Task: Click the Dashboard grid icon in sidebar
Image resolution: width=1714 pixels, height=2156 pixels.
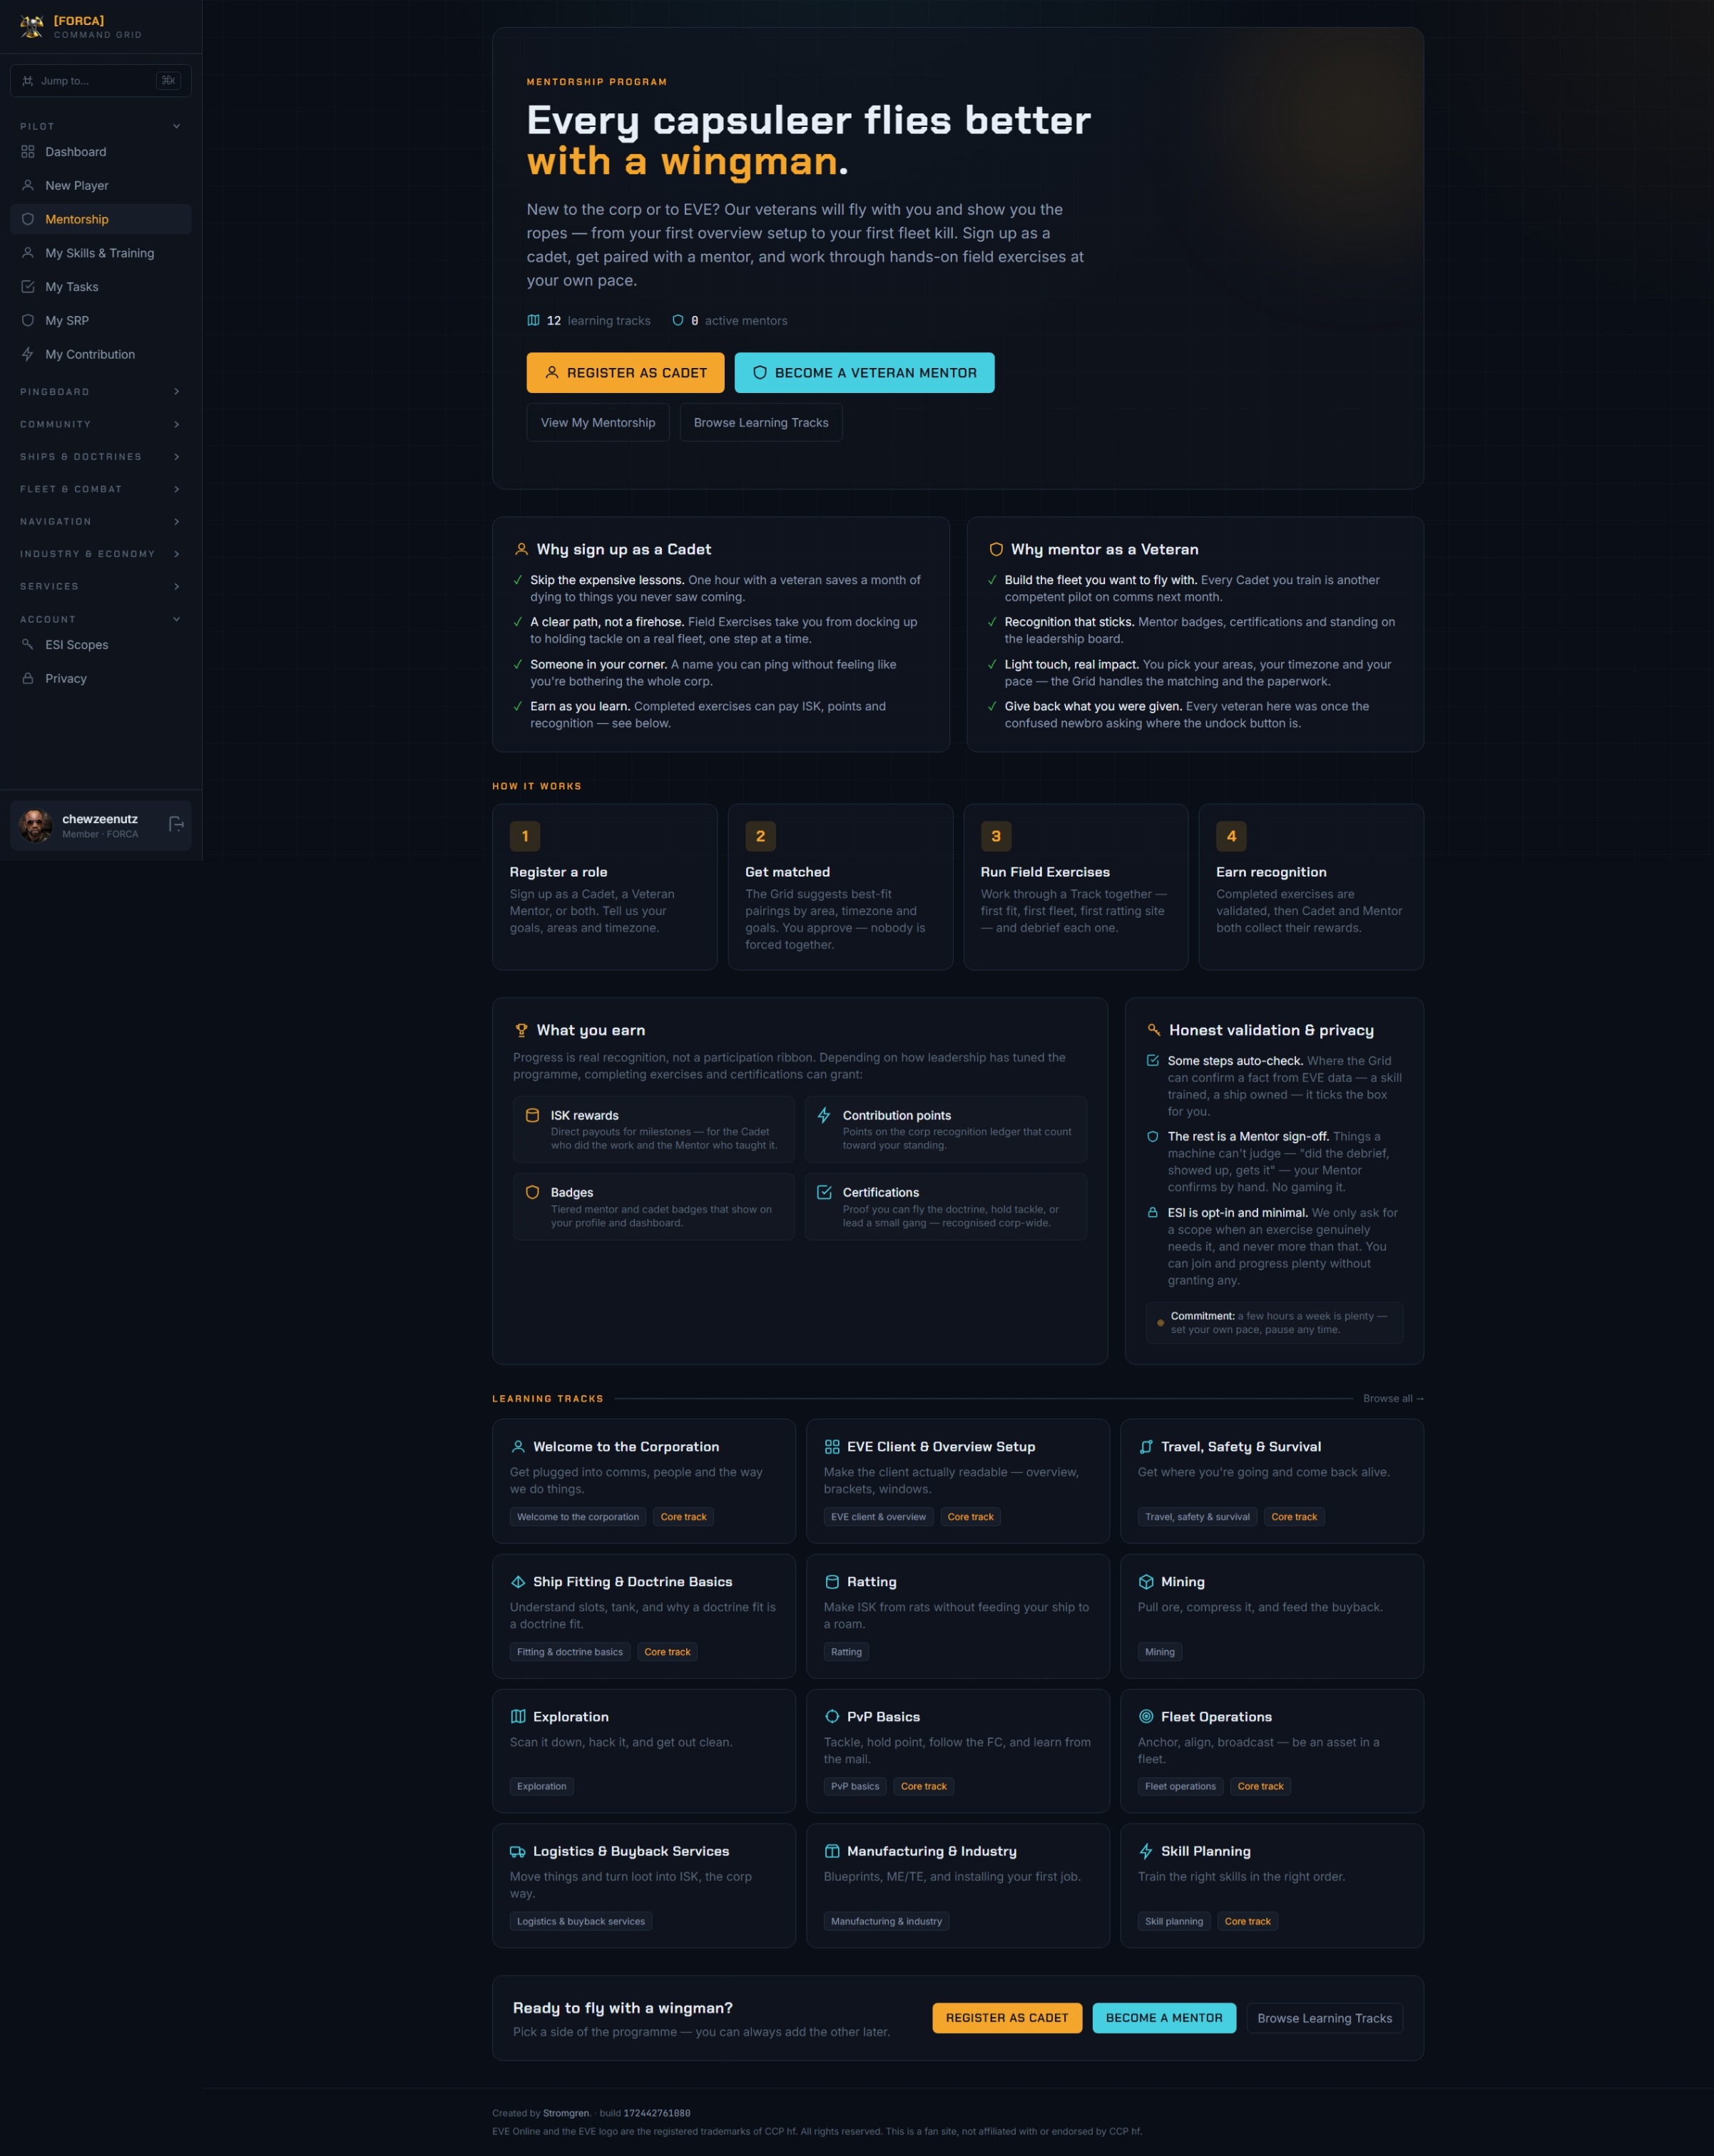Action: click(x=28, y=152)
